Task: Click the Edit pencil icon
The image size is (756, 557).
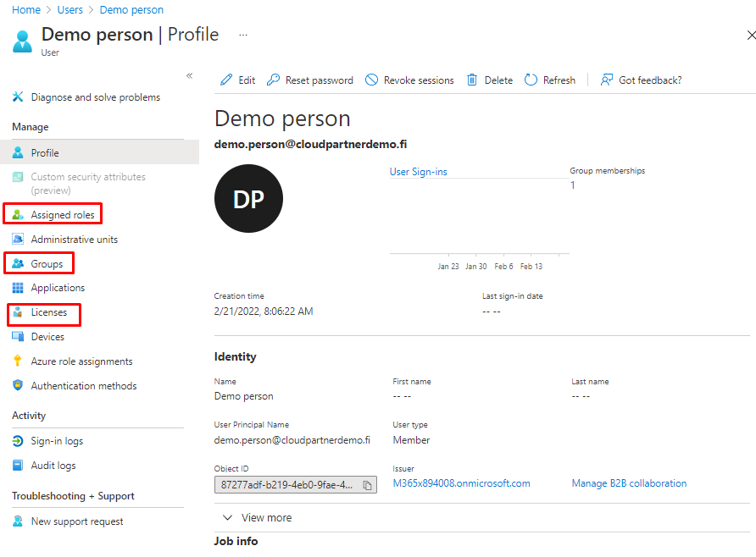Action: click(226, 80)
